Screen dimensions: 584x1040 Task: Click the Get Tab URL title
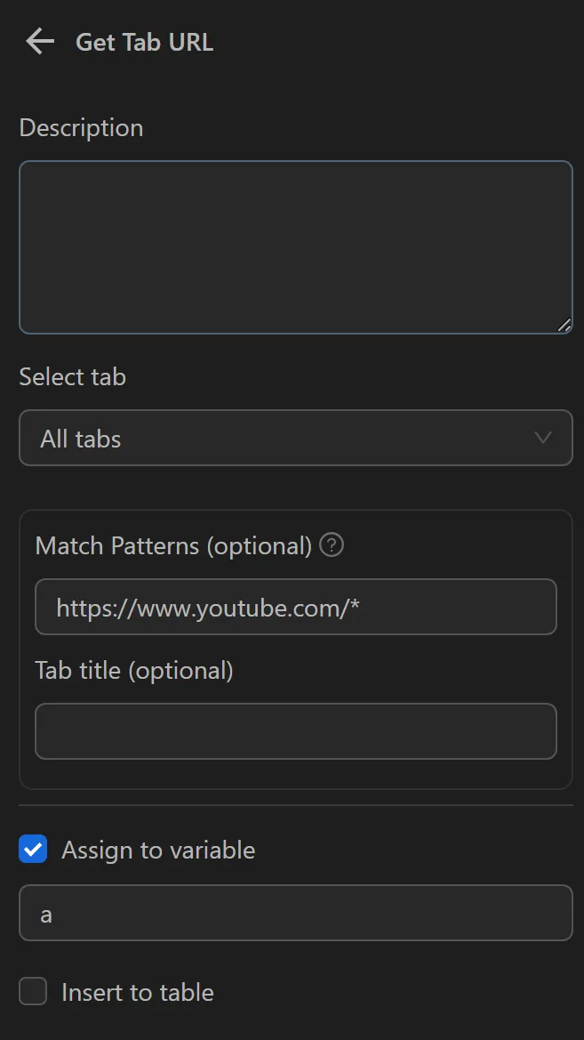[144, 41]
